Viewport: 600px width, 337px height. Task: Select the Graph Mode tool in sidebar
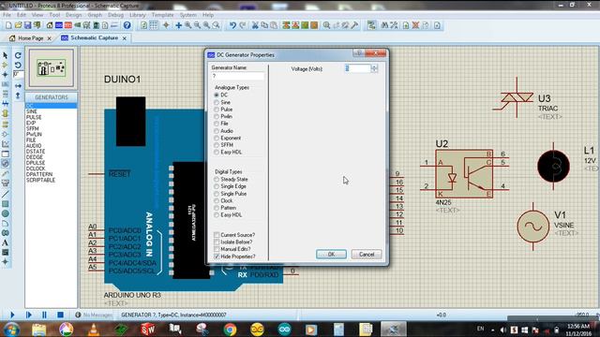6,144
